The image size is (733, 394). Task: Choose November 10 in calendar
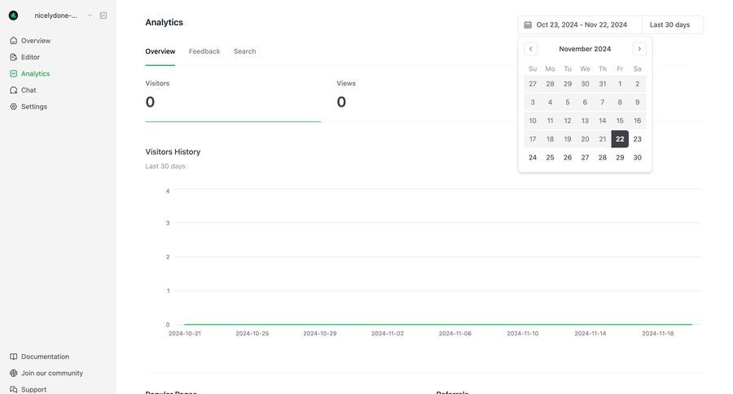click(533, 120)
